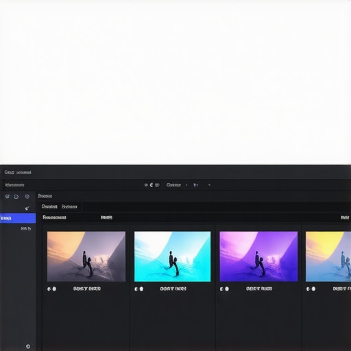Image resolution: width=351 pixels, height=351 pixels.
Task: Select the first tab above the gallery header
Action: pyautogui.click(x=49, y=206)
